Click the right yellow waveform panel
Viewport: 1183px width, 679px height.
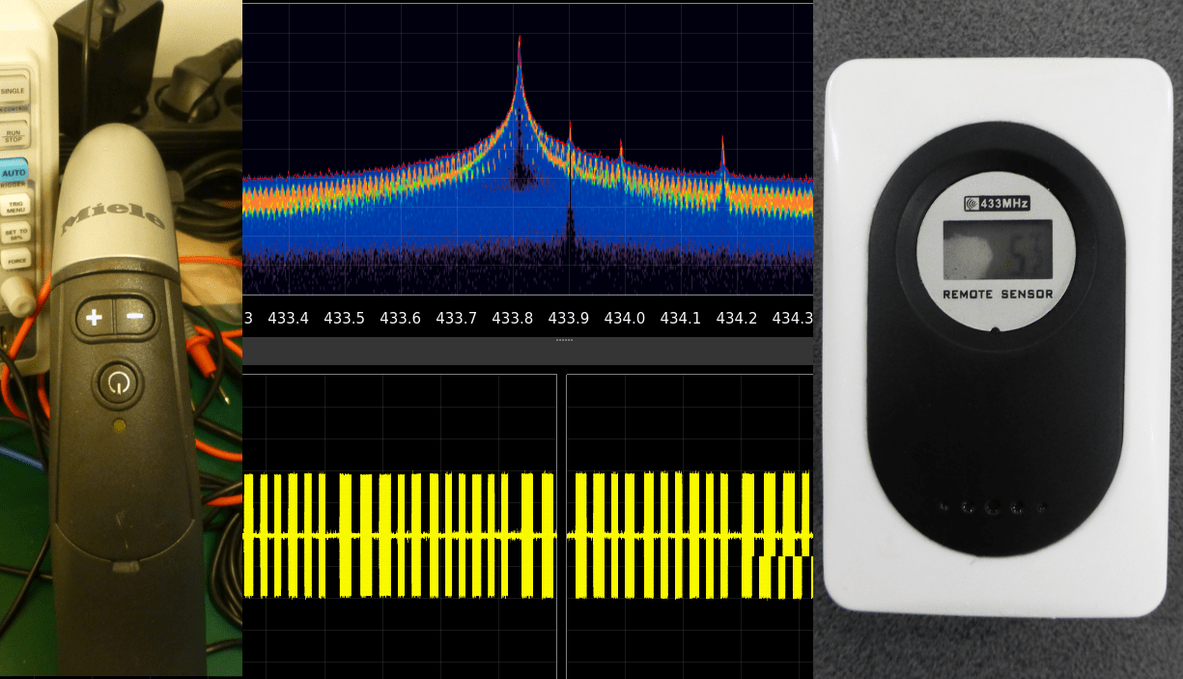coord(690,526)
